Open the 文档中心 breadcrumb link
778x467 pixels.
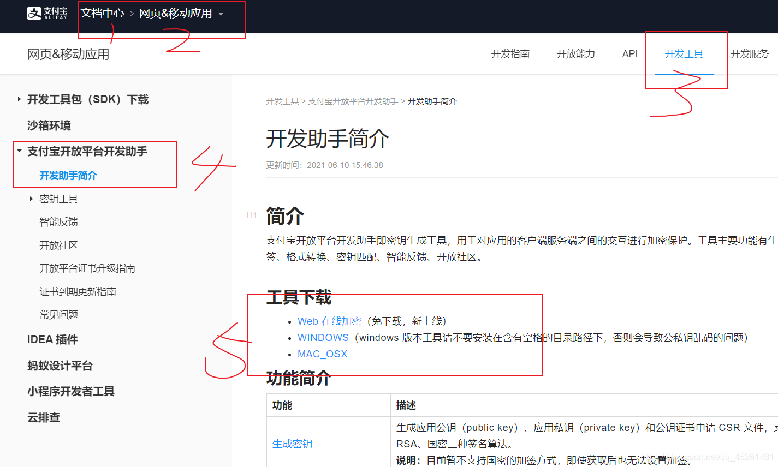[x=103, y=13]
